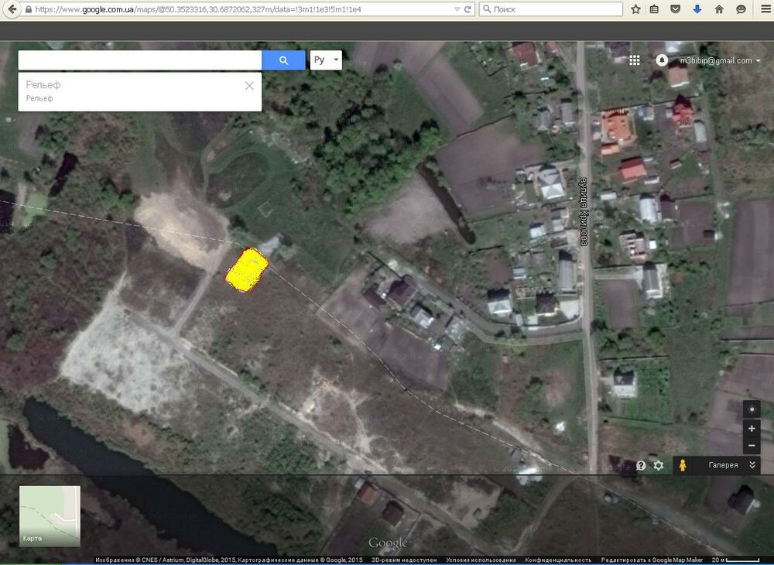Focus the Google Maps search field
Image resolution: width=774 pixels, height=565 pixels.
point(139,60)
